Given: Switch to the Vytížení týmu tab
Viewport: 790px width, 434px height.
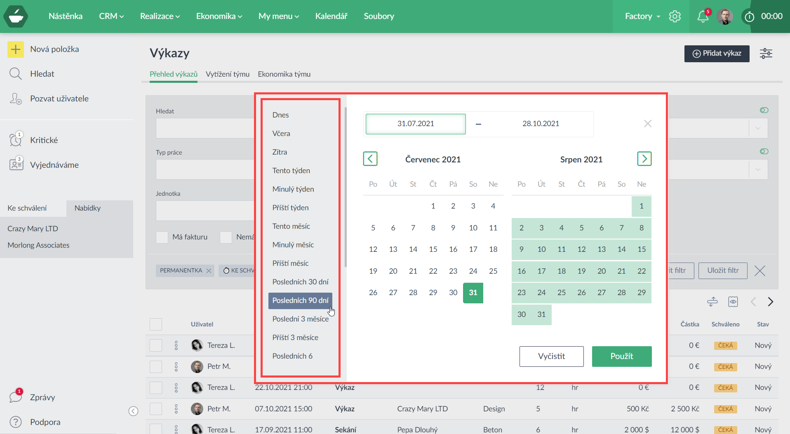Looking at the screenshot, I should (228, 74).
